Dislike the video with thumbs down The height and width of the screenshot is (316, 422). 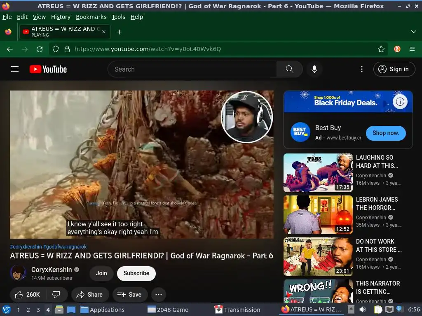(56, 295)
